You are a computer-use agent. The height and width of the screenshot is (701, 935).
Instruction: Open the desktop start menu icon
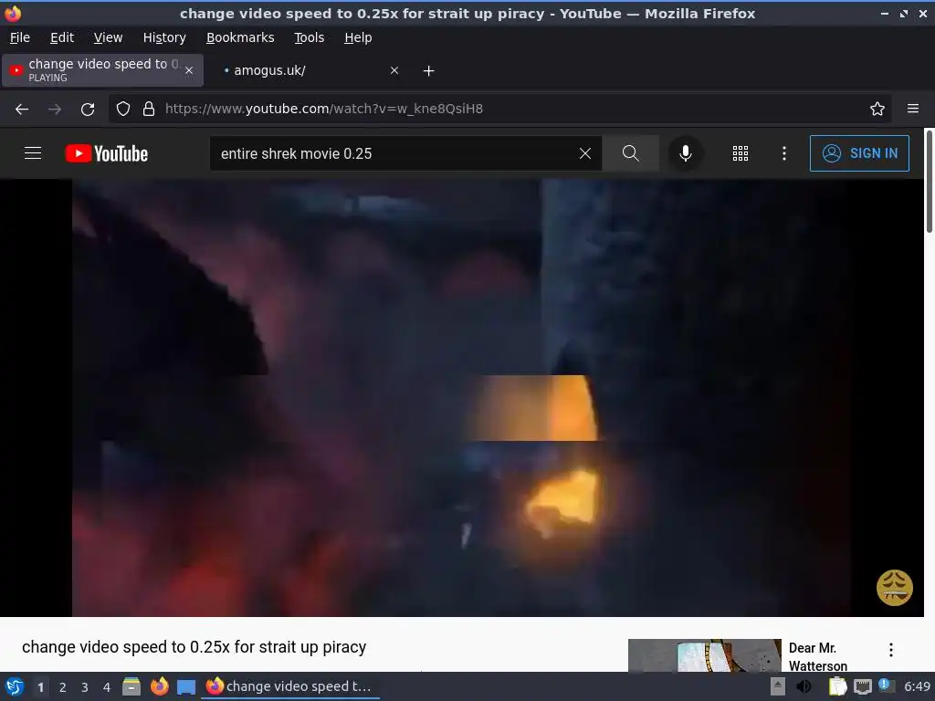tap(15, 686)
